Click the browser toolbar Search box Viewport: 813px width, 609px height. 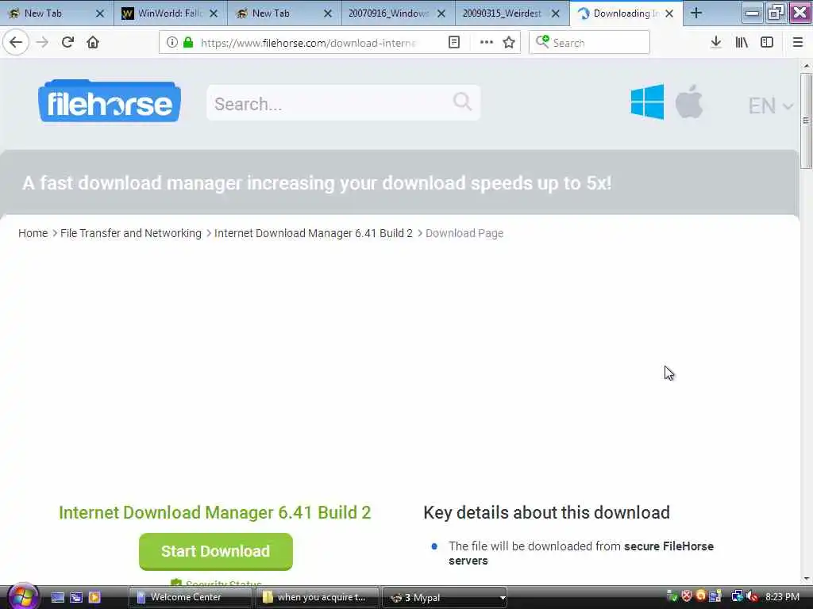(589, 43)
